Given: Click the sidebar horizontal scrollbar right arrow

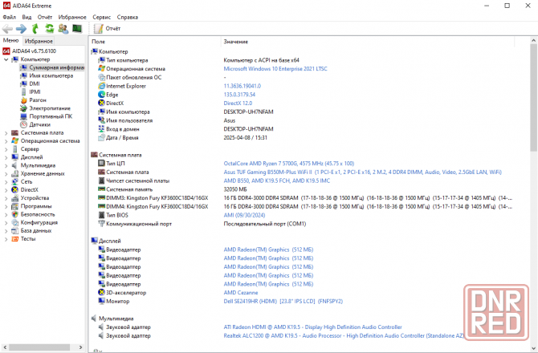Looking at the screenshot, I should pos(80,347).
